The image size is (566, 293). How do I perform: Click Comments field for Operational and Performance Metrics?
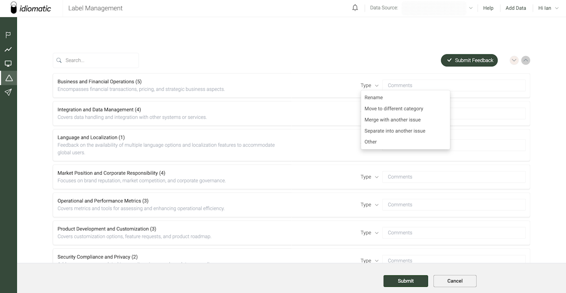pyautogui.click(x=454, y=205)
